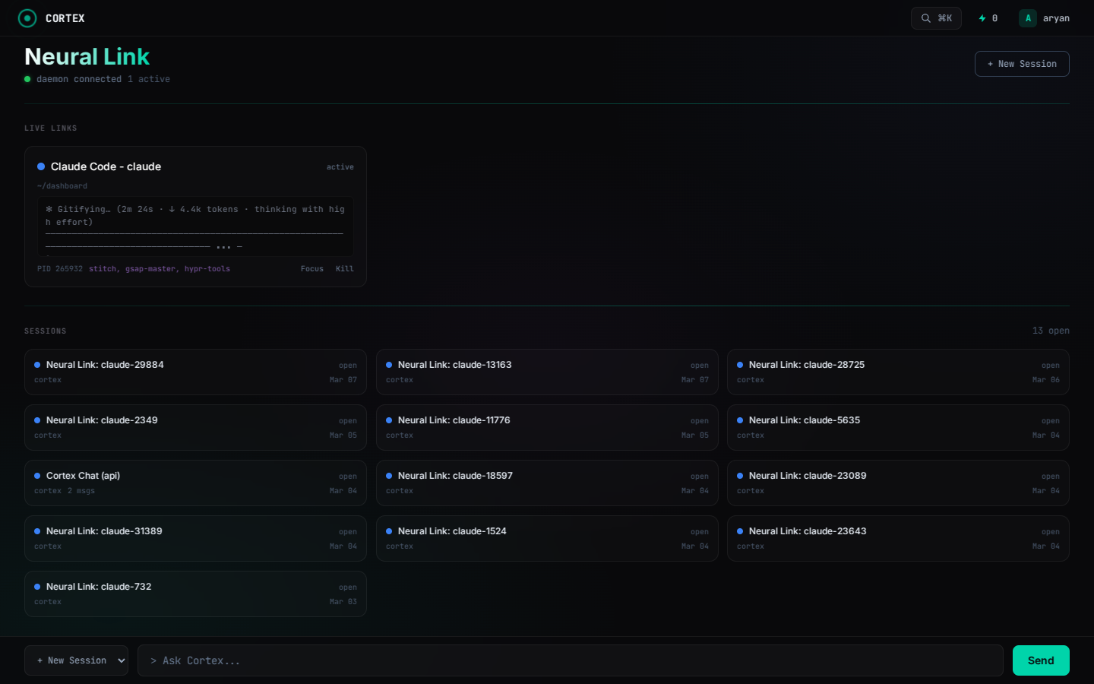Click the 13 open sessions count

pyautogui.click(x=1051, y=331)
